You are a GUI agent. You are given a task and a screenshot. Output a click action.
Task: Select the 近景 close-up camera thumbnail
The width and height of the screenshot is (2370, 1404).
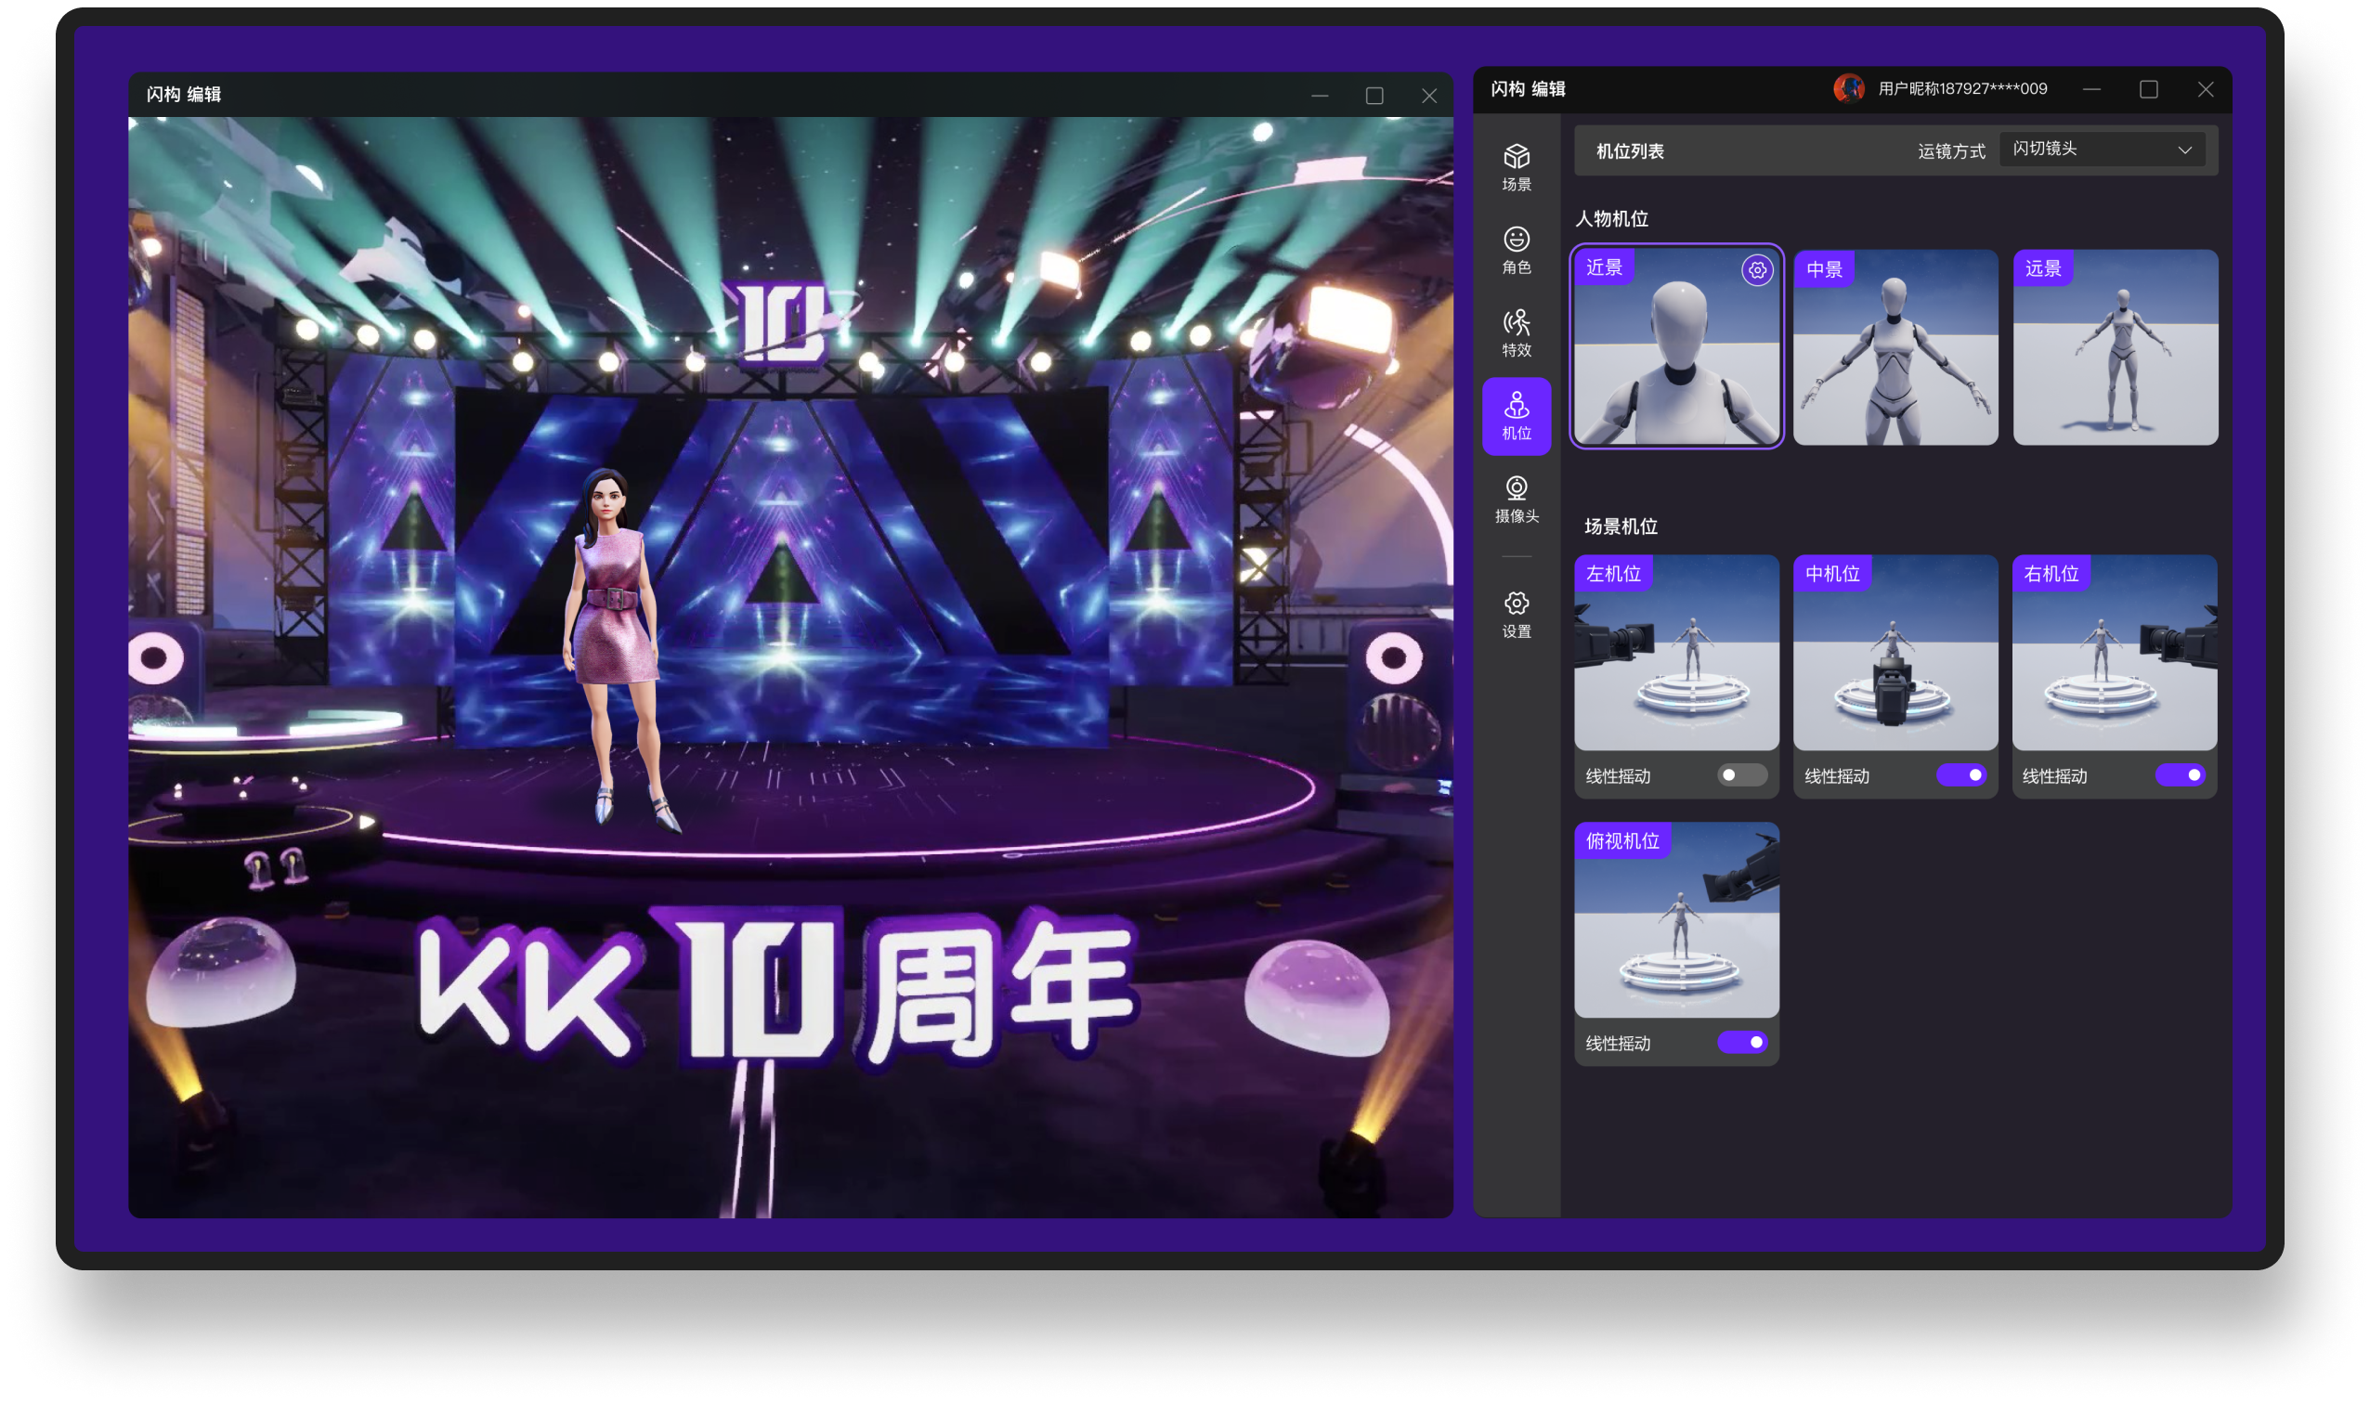1676,347
